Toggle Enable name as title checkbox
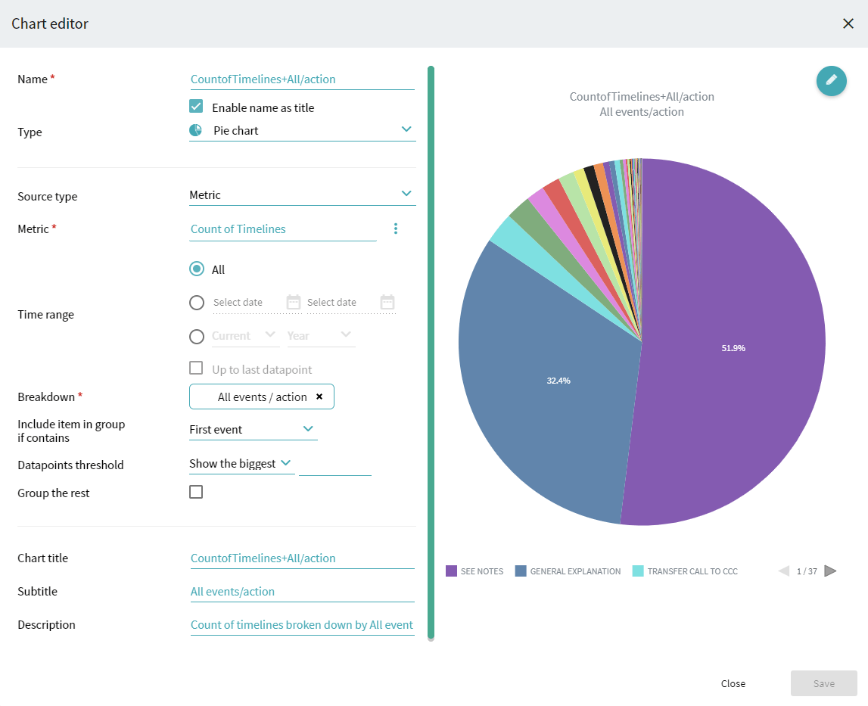 point(196,106)
